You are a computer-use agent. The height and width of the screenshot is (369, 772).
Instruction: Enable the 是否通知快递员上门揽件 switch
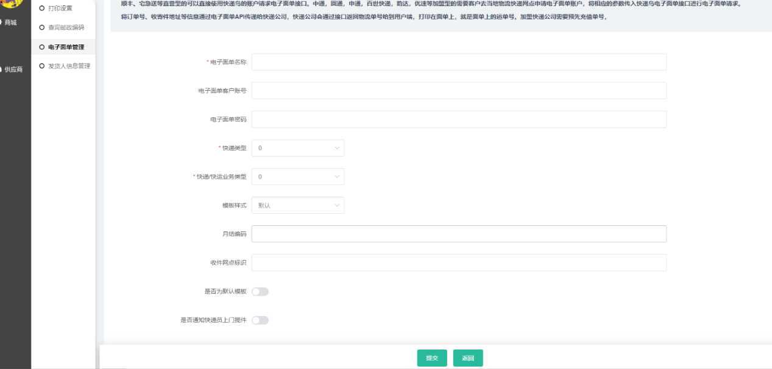pyautogui.click(x=260, y=320)
